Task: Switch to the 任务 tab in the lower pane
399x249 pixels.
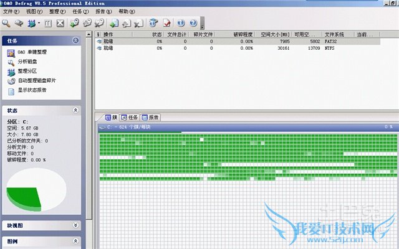Action: [129, 117]
